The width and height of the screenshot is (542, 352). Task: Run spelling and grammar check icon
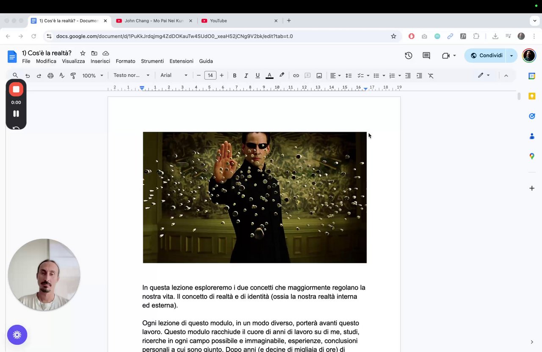tap(62, 75)
